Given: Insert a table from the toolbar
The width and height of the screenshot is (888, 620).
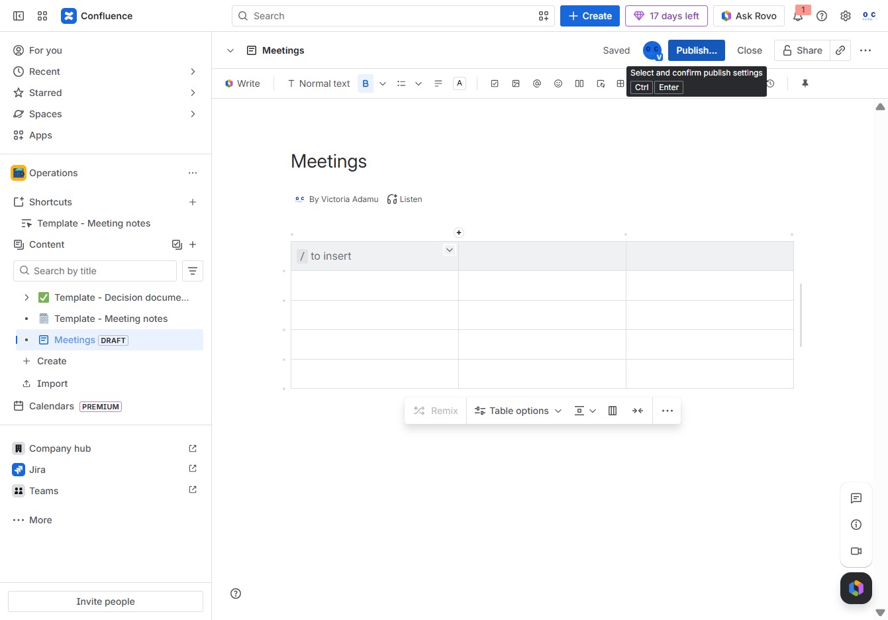Looking at the screenshot, I should click(620, 83).
